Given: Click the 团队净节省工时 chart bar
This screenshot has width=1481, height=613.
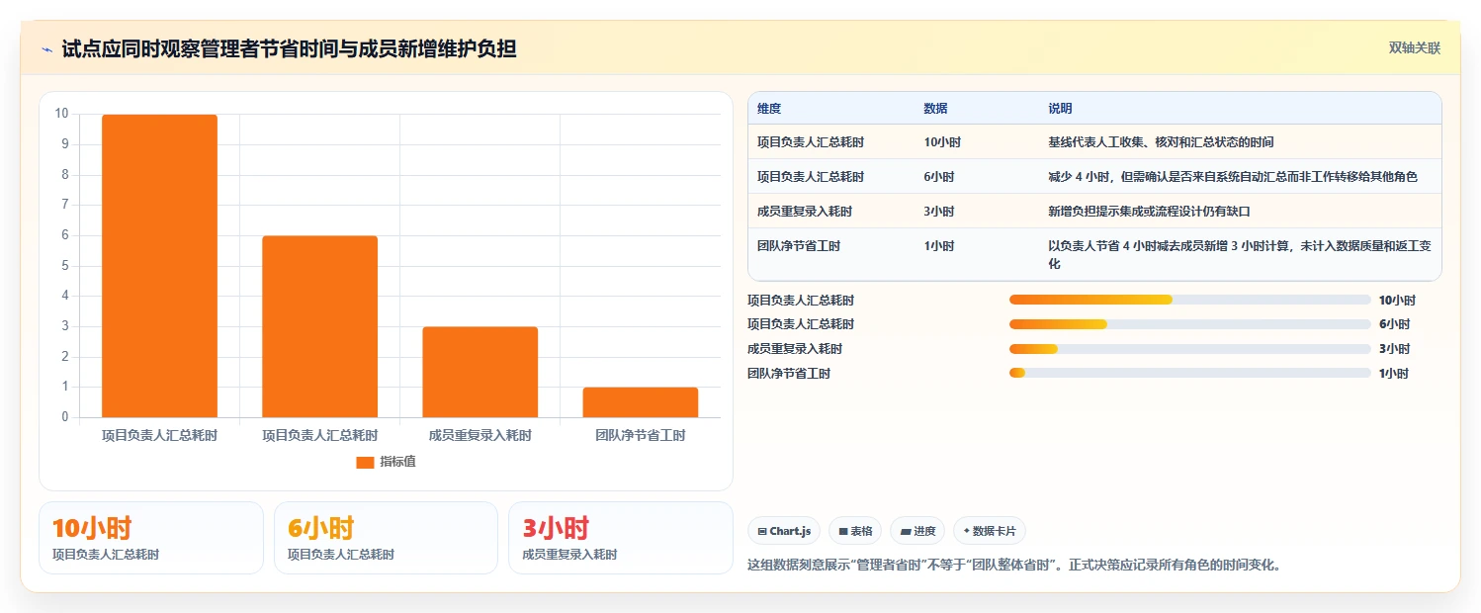Looking at the screenshot, I should point(640,402).
